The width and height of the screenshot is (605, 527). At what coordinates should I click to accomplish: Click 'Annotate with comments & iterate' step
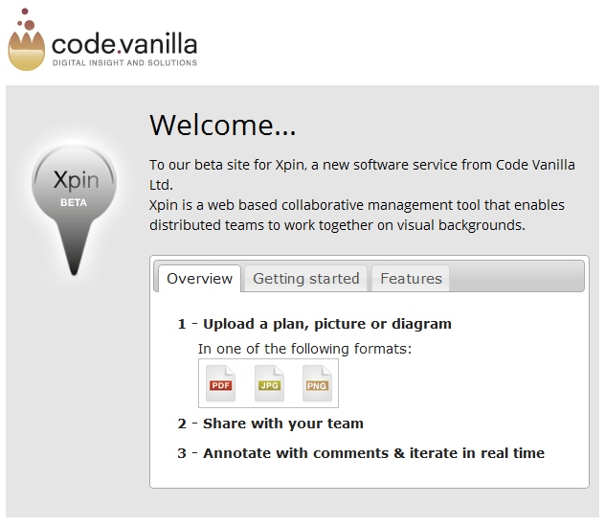point(373,453)
